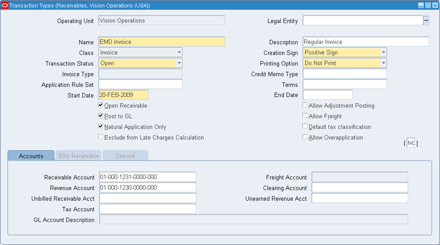Click the Receivable Account field
The height and width of the screenshot is (245, 440).
(x=148, y=177)
